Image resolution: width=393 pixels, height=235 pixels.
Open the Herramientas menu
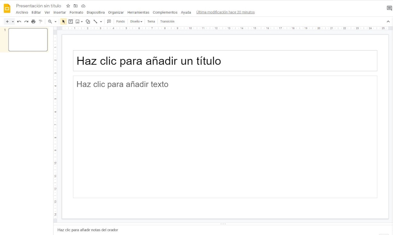(138, 12)
